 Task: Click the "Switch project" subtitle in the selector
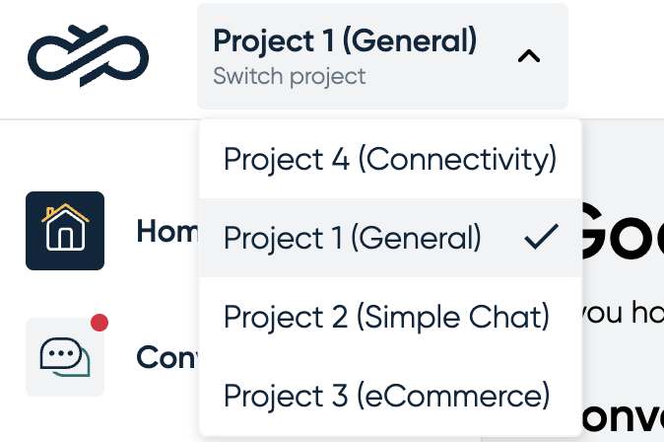(290, 76)
